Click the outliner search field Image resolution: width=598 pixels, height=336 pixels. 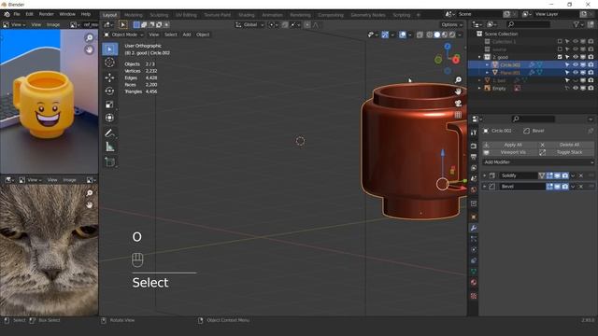point(529,24)
